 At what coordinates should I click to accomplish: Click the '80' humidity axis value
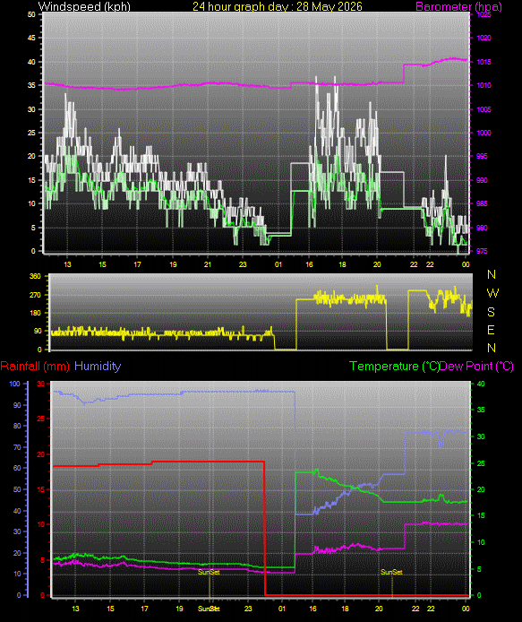tap(17, 427)
